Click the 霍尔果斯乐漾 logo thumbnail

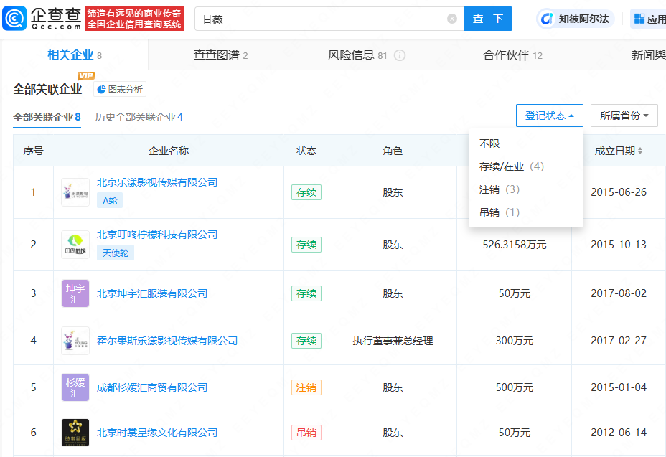pyautogui.click(x=75, y=341)
